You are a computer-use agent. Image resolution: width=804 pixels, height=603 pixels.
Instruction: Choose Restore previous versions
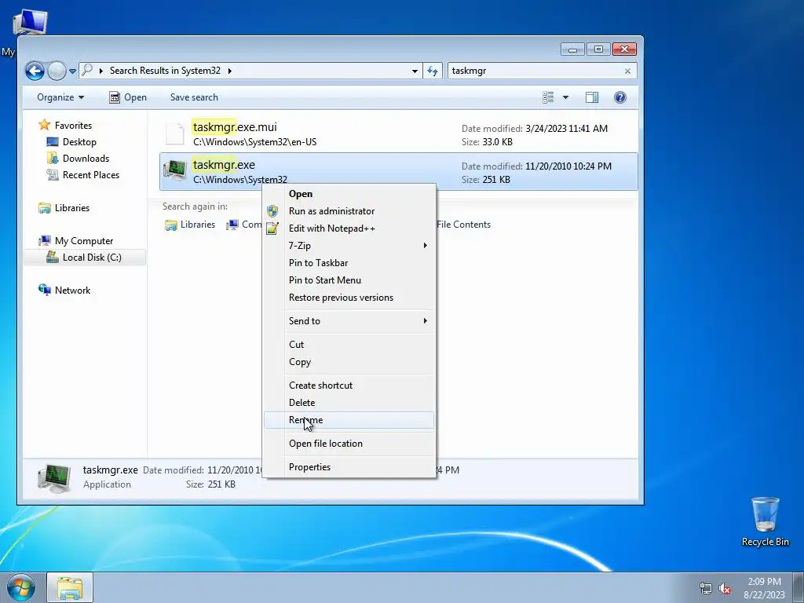click(x=349, y=298)
